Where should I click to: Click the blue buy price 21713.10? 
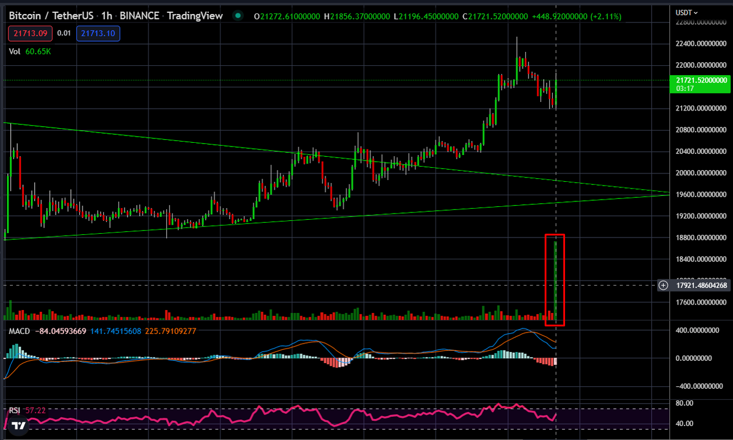pyautogui.click(x=98, y=32)
